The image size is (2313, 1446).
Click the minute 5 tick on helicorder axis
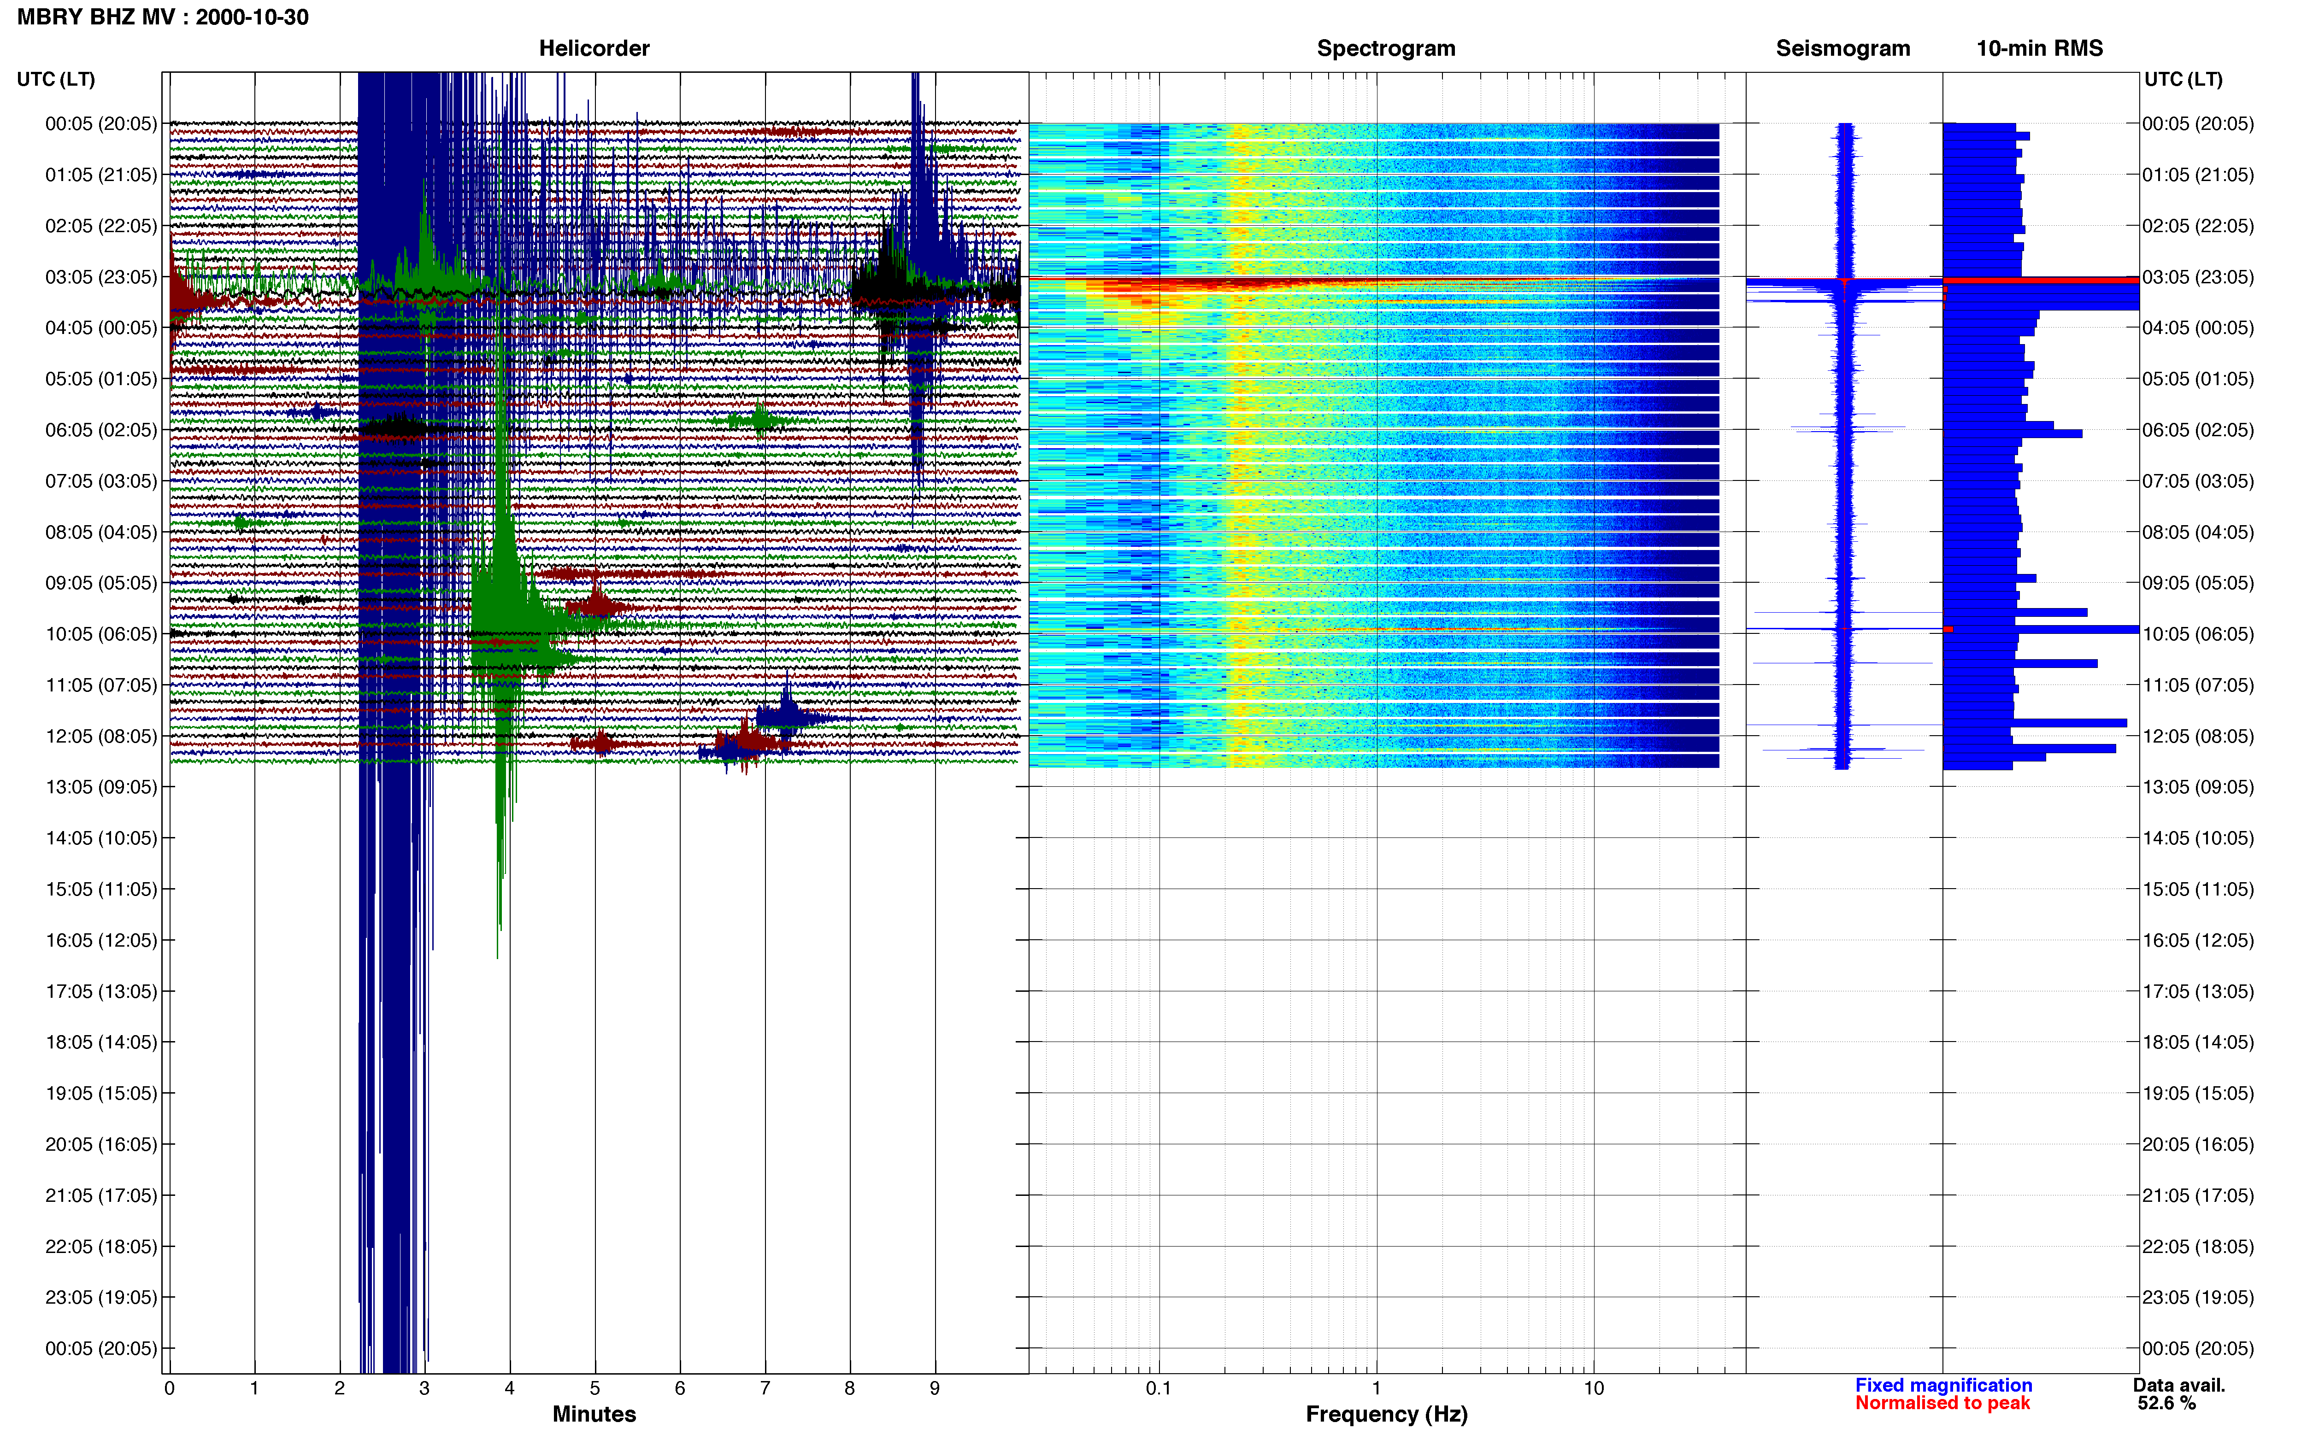click(x=595, y=1387)
